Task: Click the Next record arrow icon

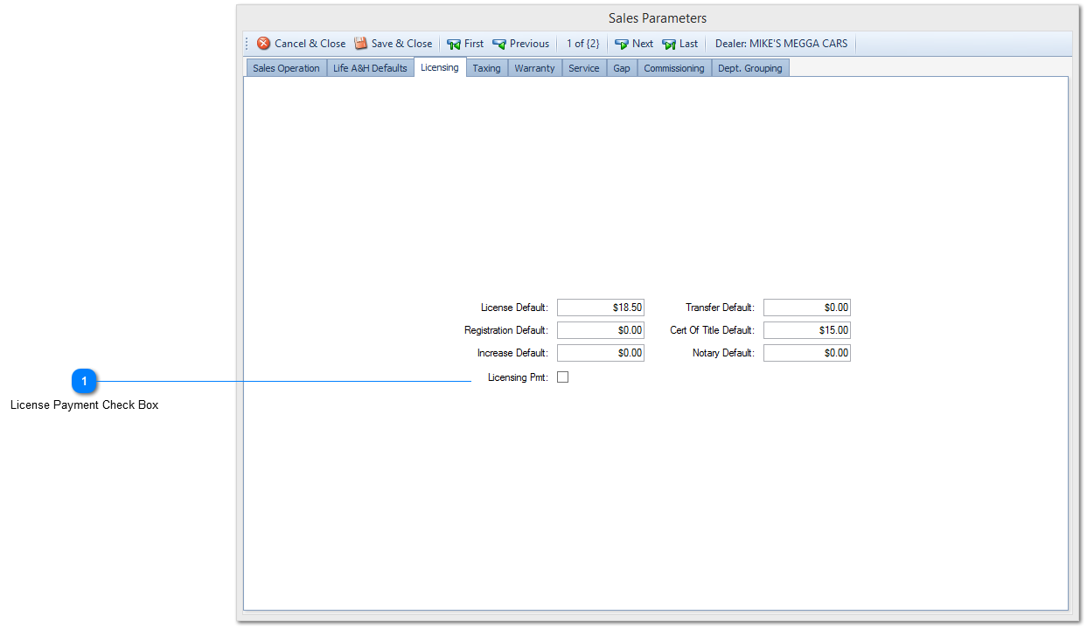Action: click(x=622, y=44)
